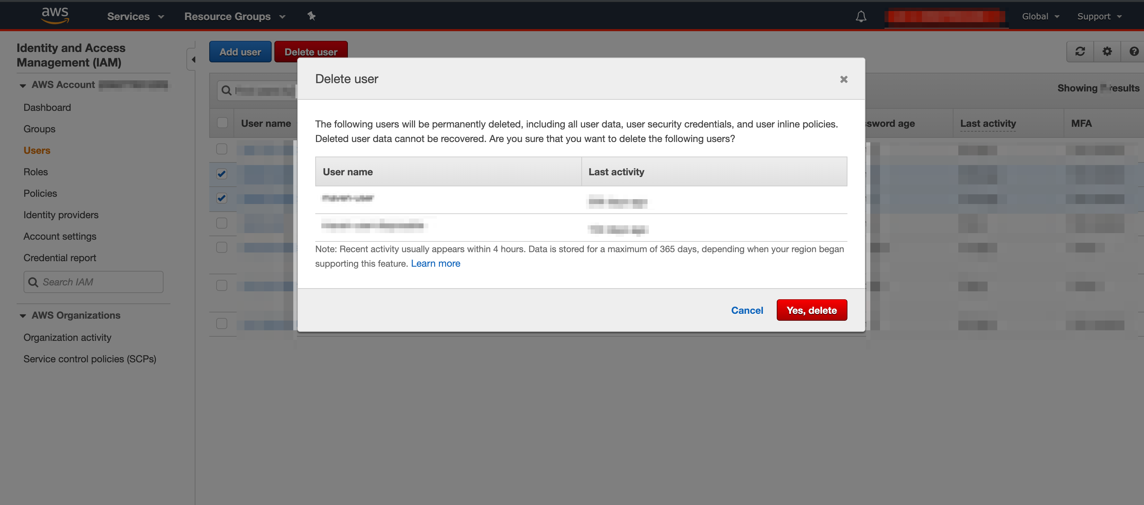Click the help question mark icon
Screen dimensions: 1144x505
pyautogui.click(x=1133, y=52)
